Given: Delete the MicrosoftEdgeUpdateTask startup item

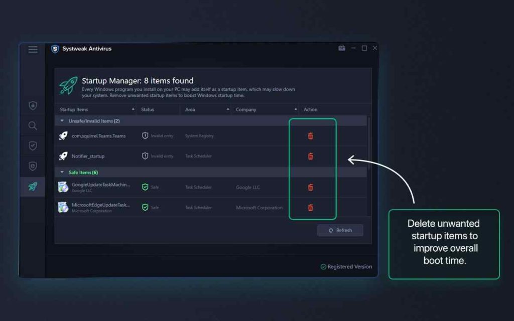Looking at the screenshot, I should coord(310,208).
